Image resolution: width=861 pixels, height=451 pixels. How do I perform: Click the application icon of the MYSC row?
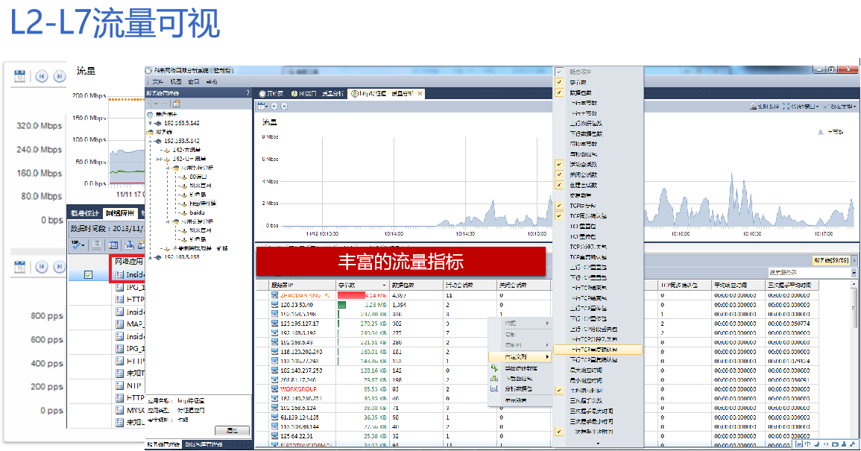coord(120,410)
